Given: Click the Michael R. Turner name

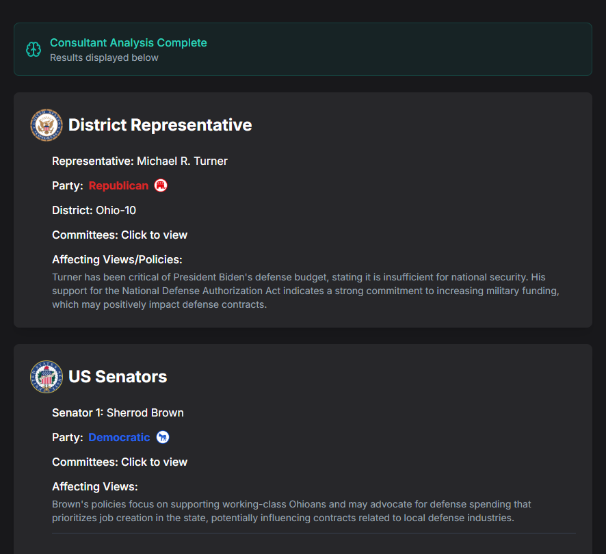Looking at the screenshot, I should pos(182,161).
